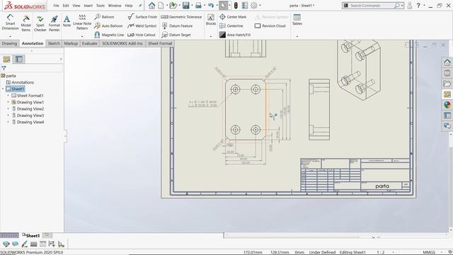453x255 pixels.
Task: Open the Tables command
Action: pyautogui.click(x=297, y=20)
